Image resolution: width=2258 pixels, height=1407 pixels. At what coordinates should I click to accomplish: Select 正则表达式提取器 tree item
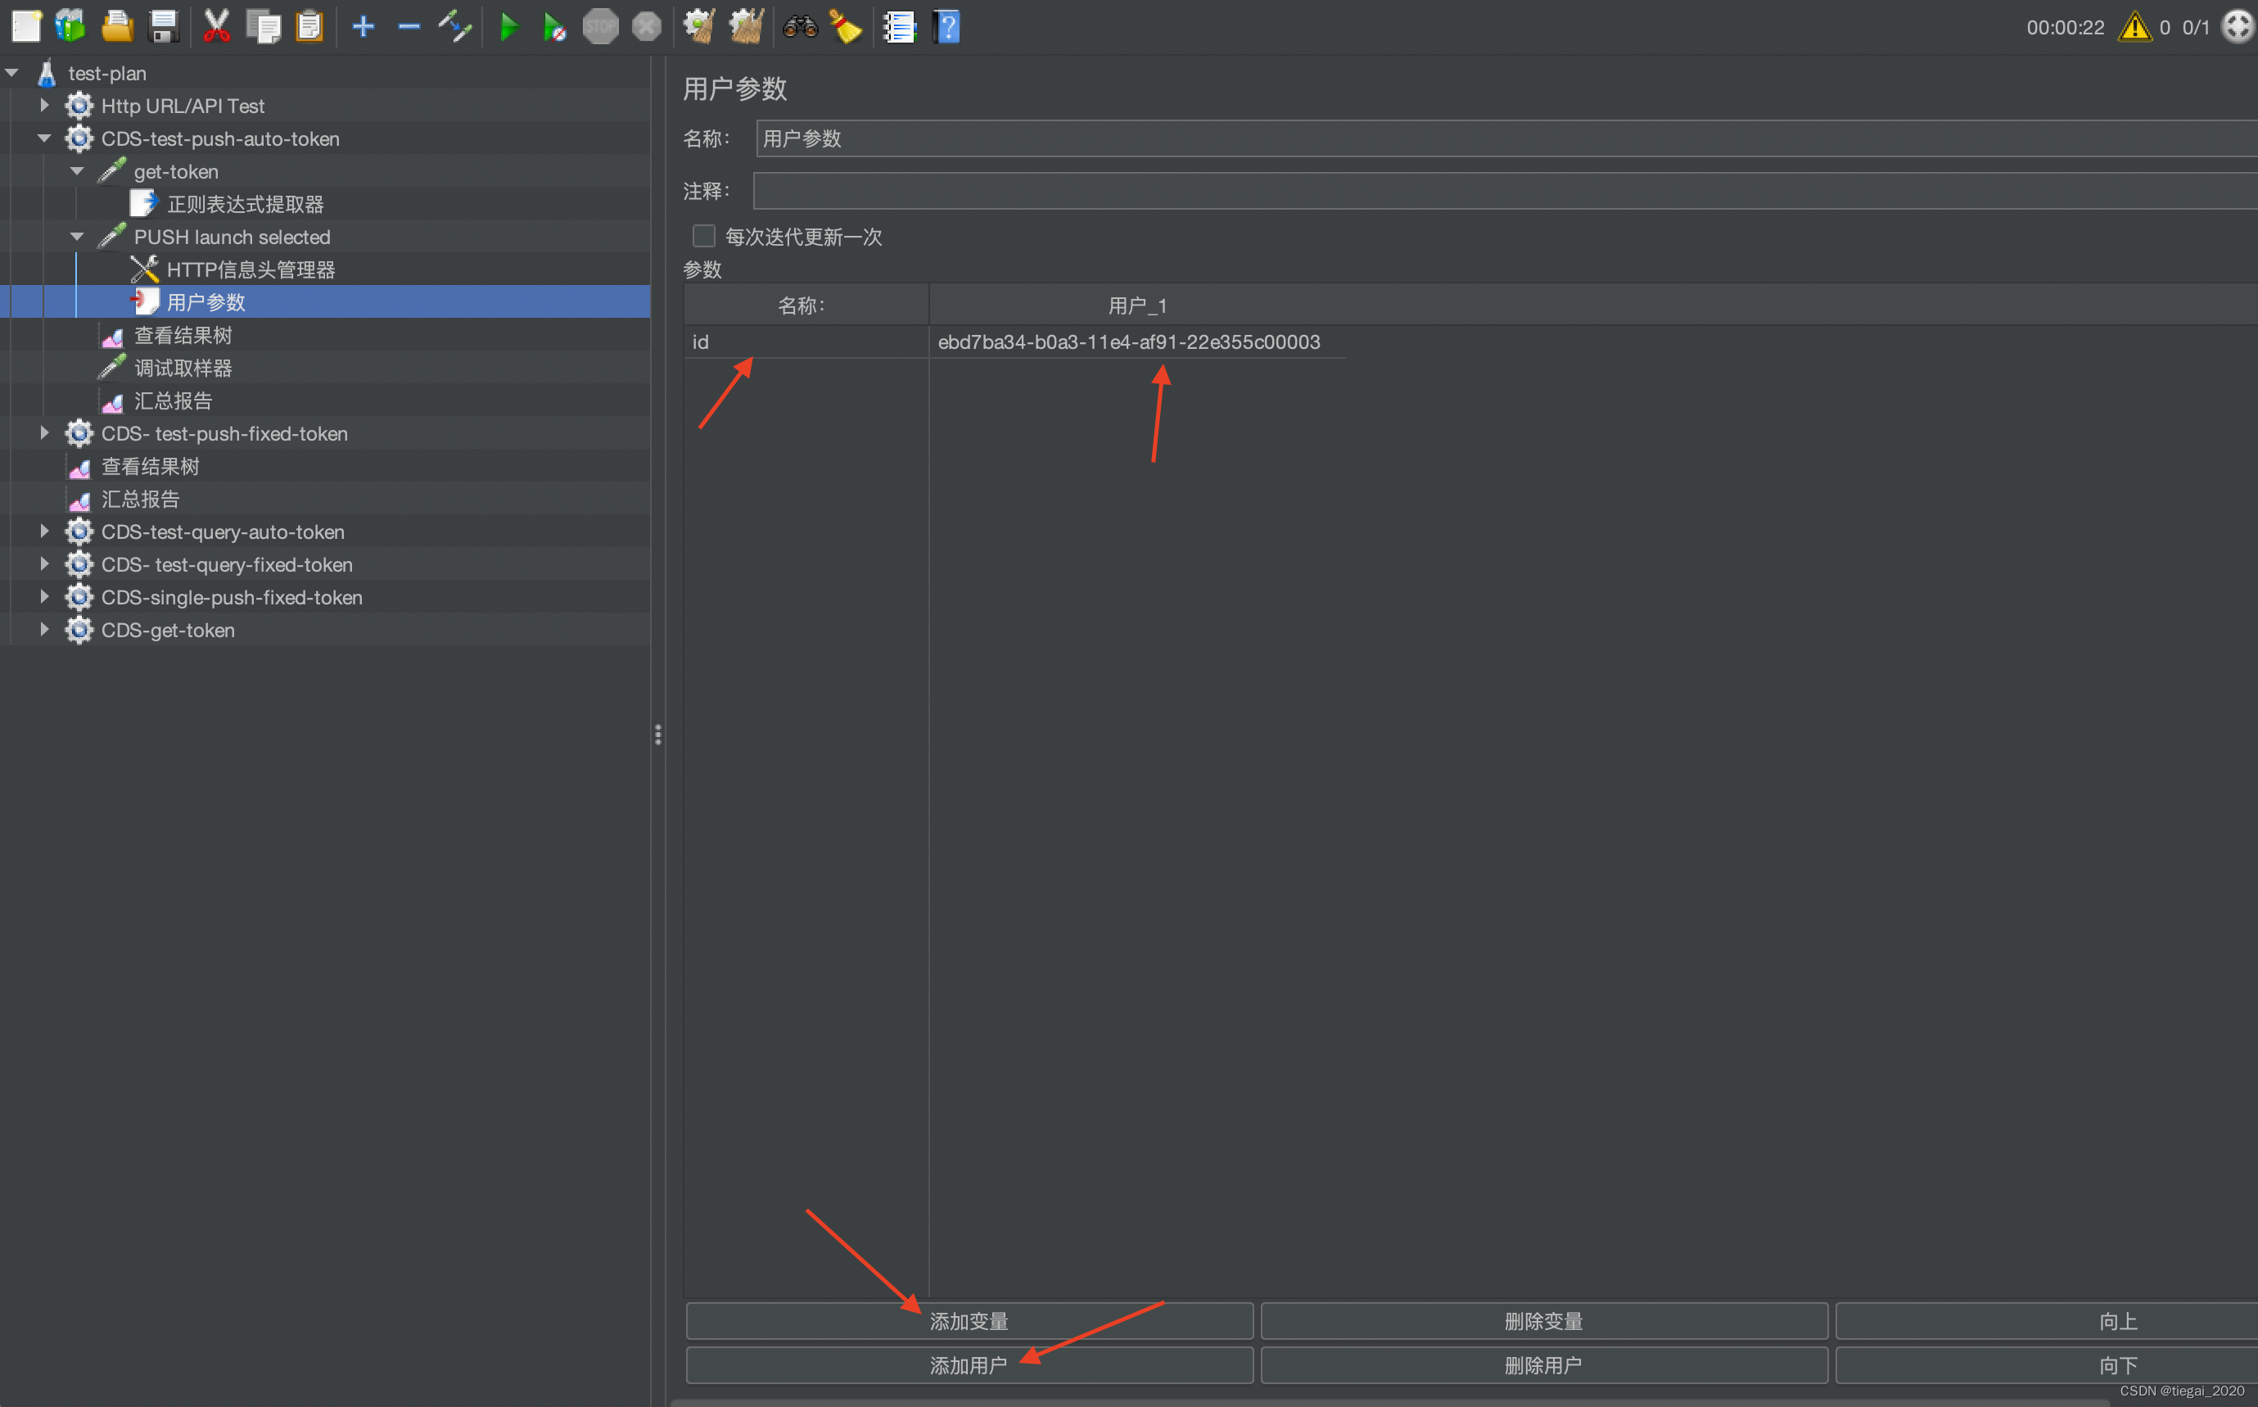pyautogui.click(x=246, y=204)
